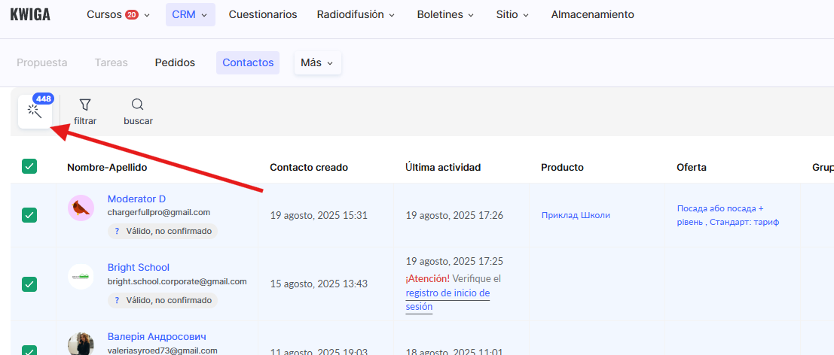Expand the Cursos dropdown menu
Viewport: 834px width, 355px height.
click(x=118, y=14)
